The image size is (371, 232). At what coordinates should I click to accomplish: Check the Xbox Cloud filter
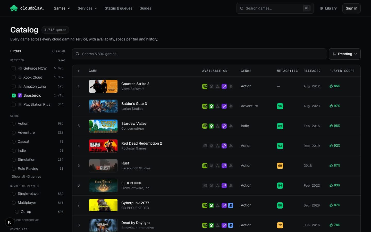click(14, 77)
